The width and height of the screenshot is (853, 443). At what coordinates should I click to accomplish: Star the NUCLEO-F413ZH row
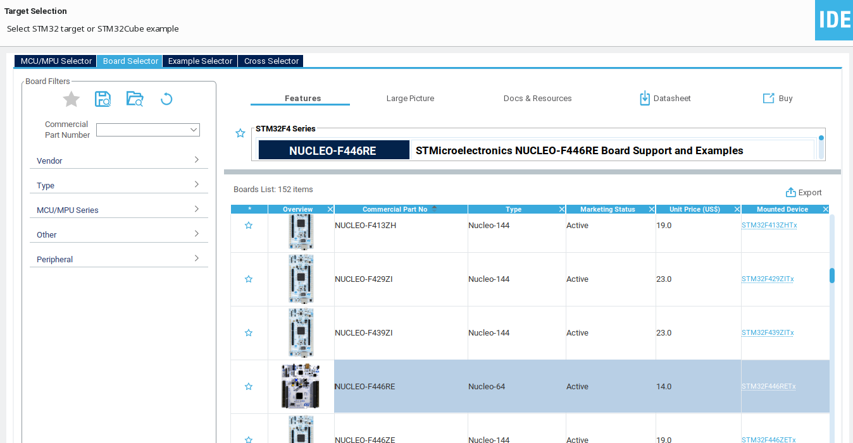click(x=249, y=225)
